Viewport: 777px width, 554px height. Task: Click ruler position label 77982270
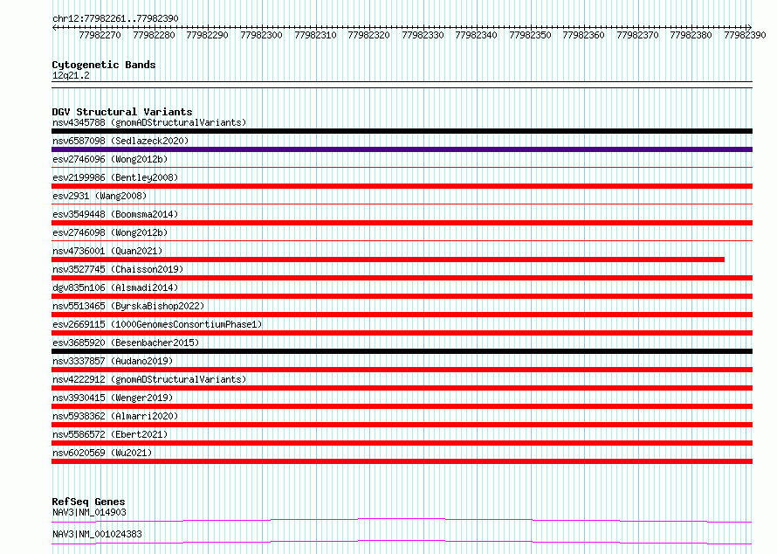100,35
